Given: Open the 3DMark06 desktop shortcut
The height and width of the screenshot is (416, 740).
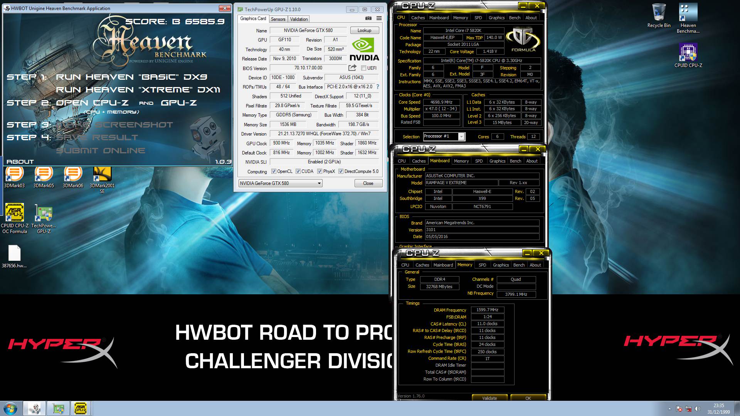Looking at the screenshot, I should click(73, 177).
